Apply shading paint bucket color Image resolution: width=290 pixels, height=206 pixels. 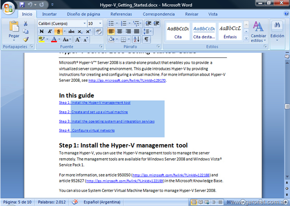click(111, 39)
